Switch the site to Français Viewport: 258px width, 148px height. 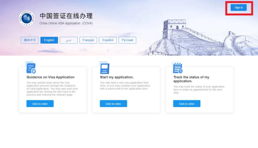pos(88,40)
